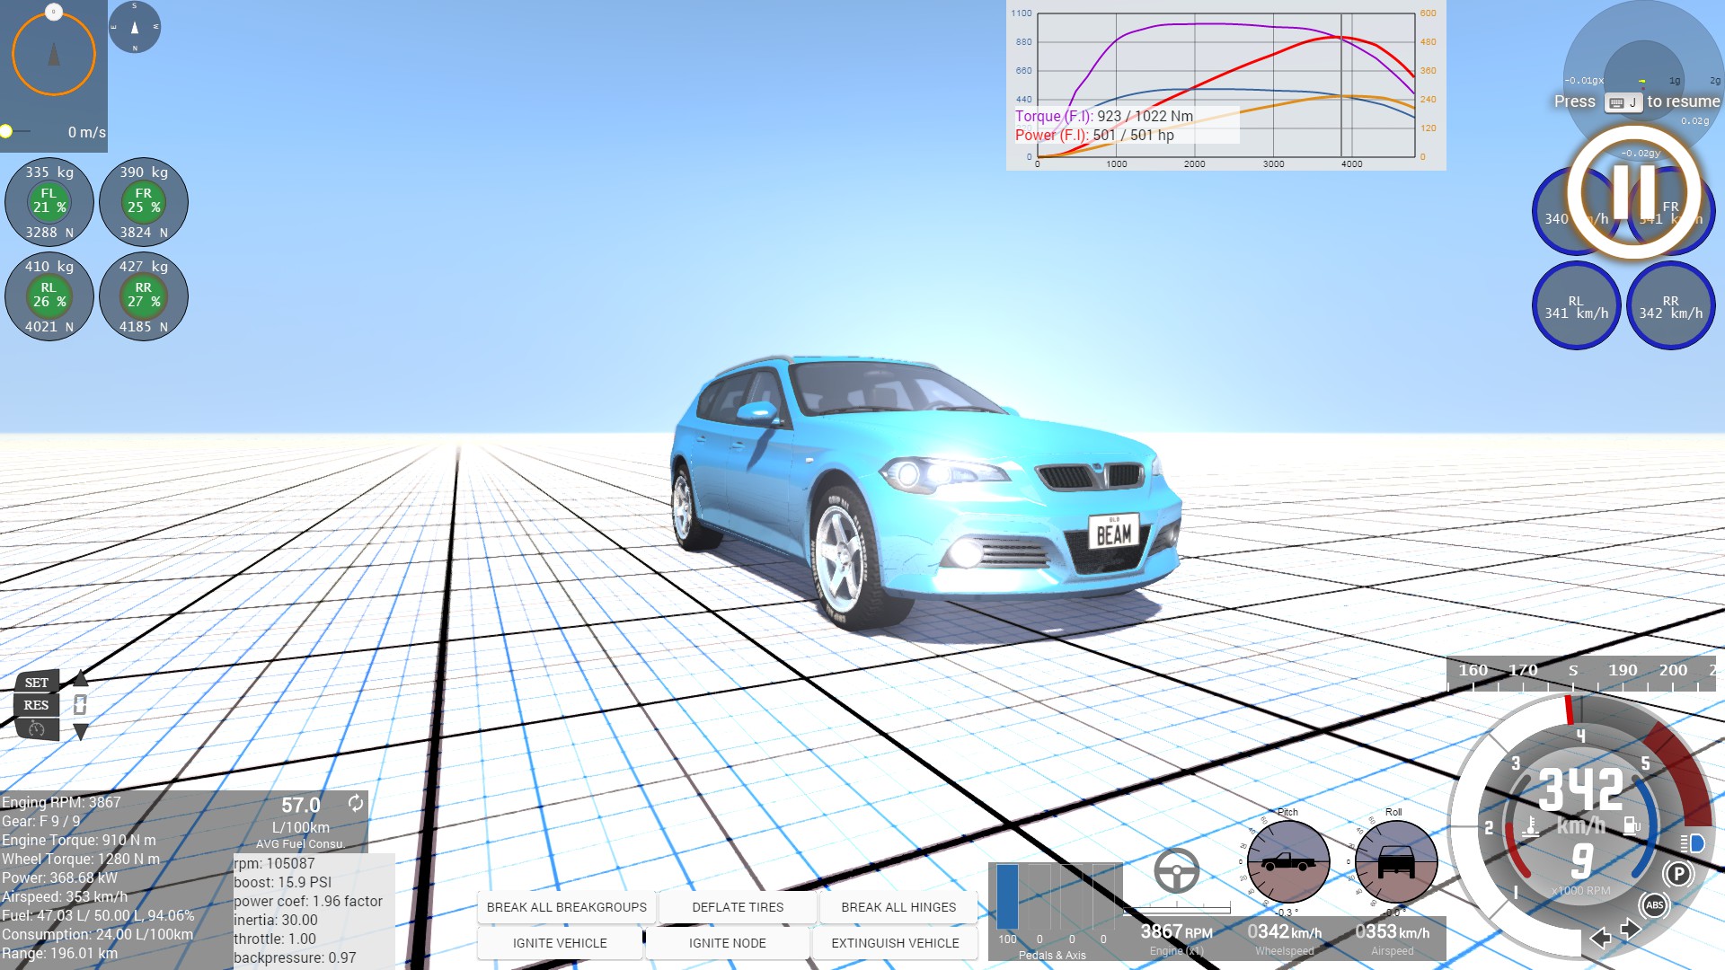Click the IGNITE NODE button
The width and height of the screenshot is (1725, 970).
tap(728, 943)
